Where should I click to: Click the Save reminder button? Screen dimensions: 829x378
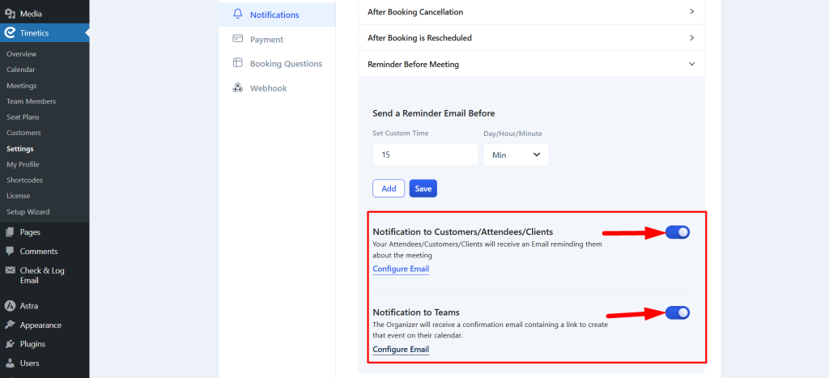(x=423, y=189)
